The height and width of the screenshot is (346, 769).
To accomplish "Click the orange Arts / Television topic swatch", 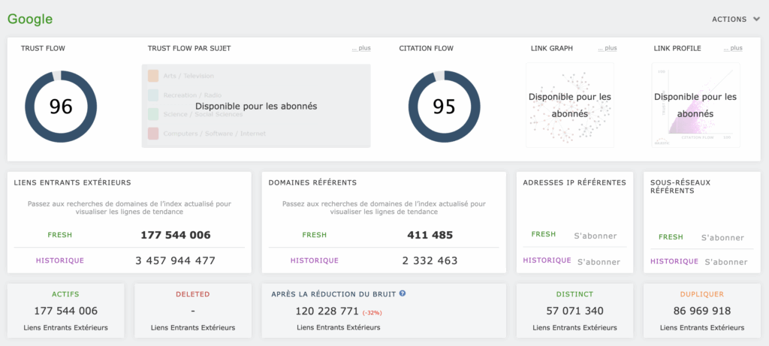I will point(153,76).
